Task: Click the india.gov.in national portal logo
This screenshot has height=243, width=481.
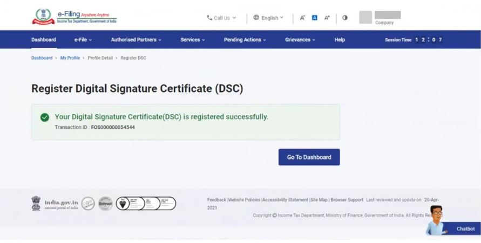Action: tap(55, 204)
